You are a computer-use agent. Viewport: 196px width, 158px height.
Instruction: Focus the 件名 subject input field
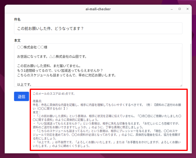[x=98, y=28]
